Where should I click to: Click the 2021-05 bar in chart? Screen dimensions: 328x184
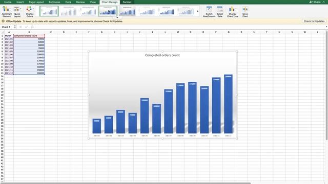(x=145, y=116)
